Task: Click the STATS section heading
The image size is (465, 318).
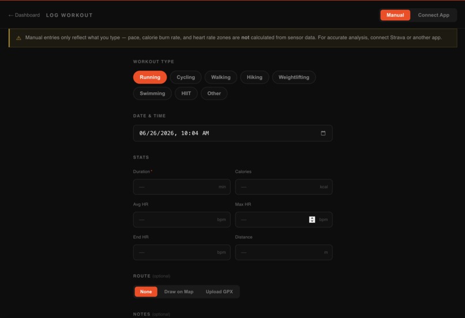Action: [x=141, y=157]
